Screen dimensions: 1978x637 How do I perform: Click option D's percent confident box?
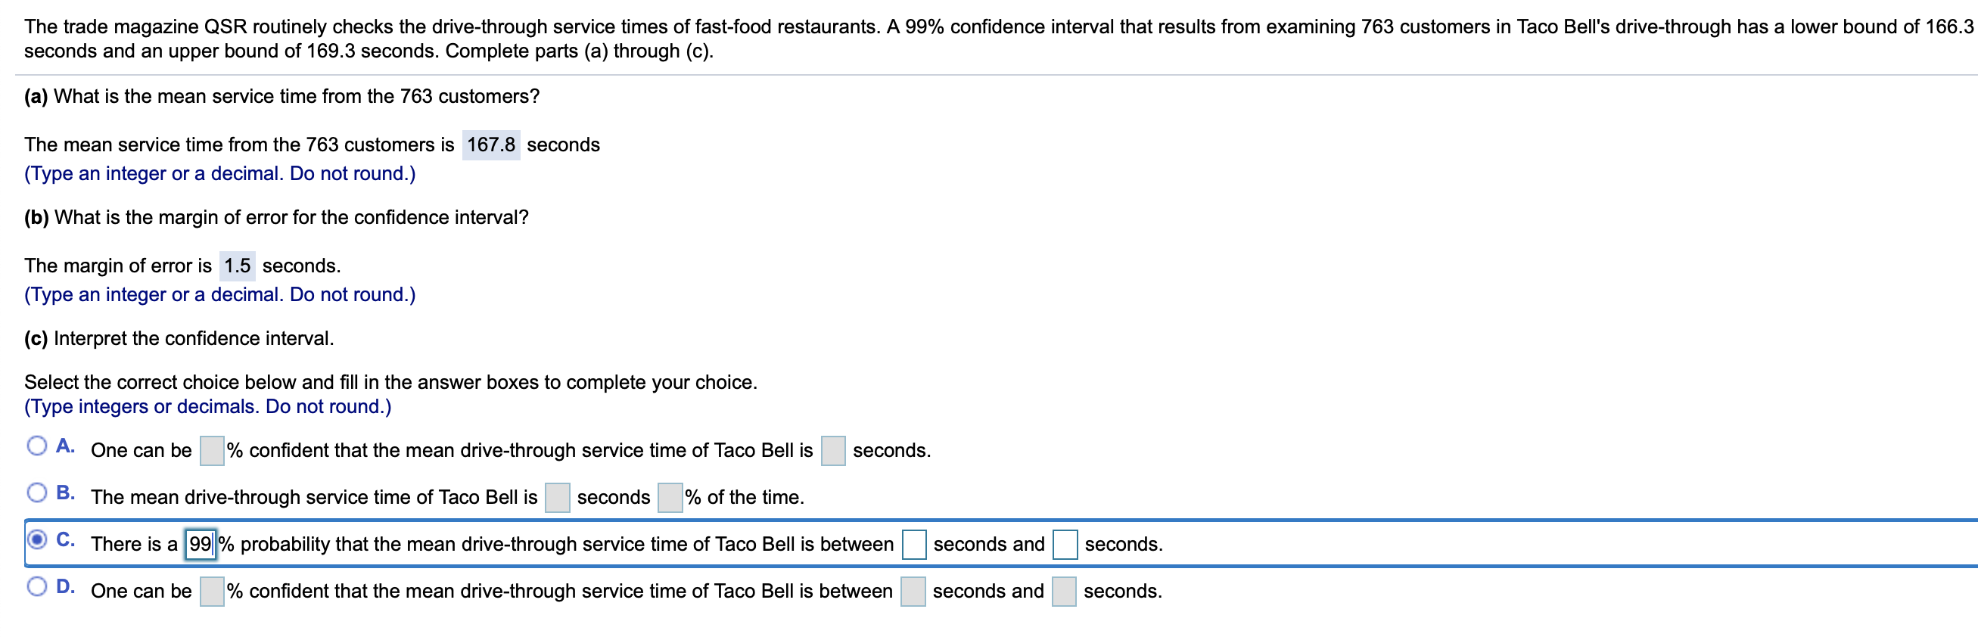click(x=212, y=592)
